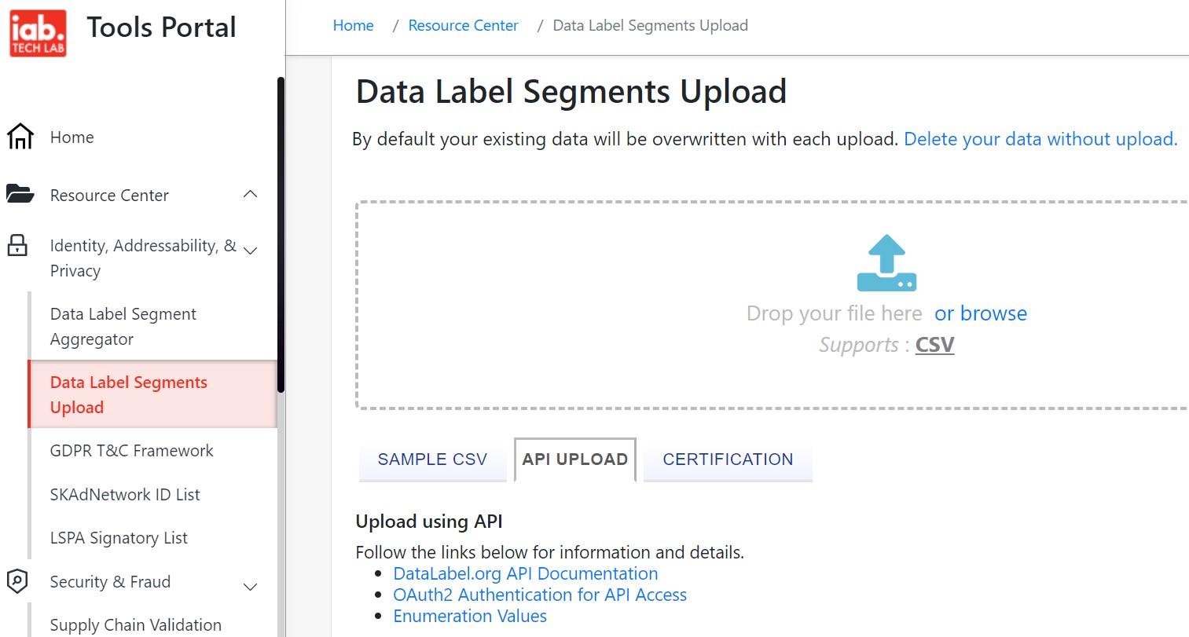Switch to the Sample CSV tab
This screenshot has height=637, width=1189.
(432, 459)
